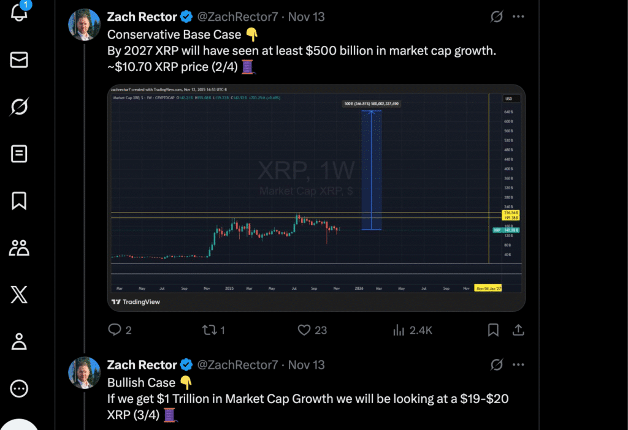Share the Conservative Base Case tweet
Viewport: 628px width, 430px height.
click(x=518, y=330)
